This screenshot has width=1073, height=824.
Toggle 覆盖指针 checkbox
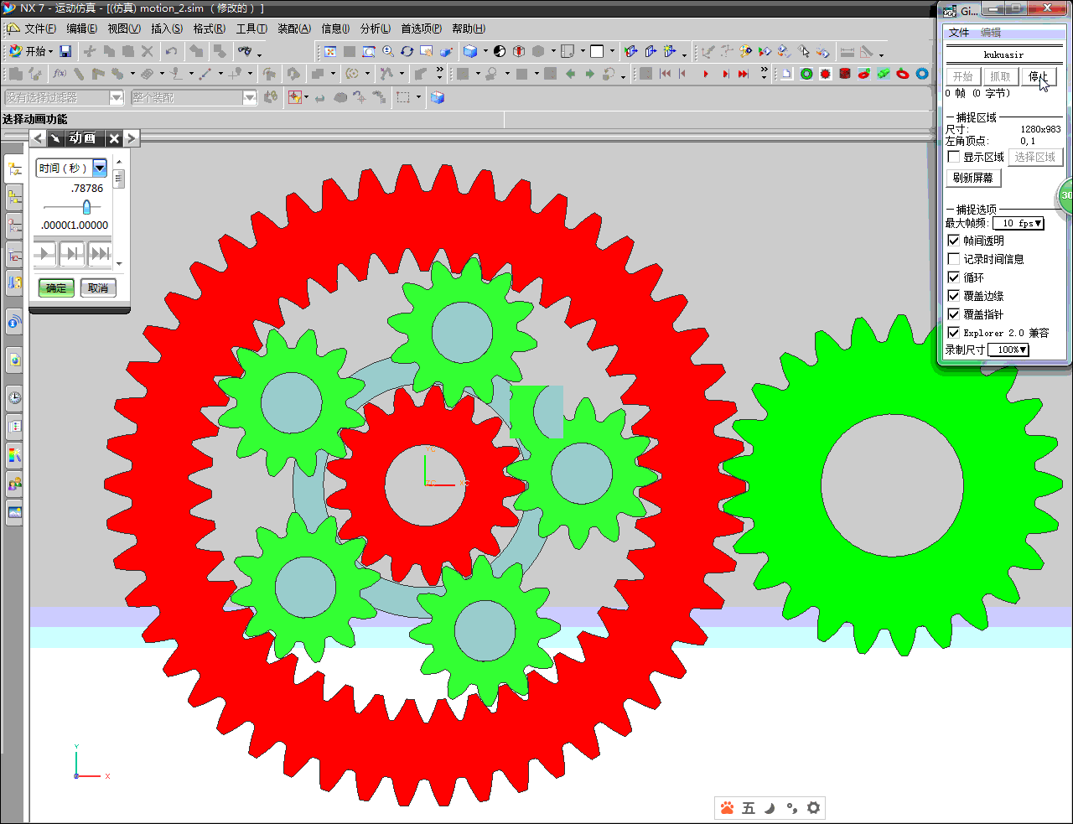coord(953,314)
